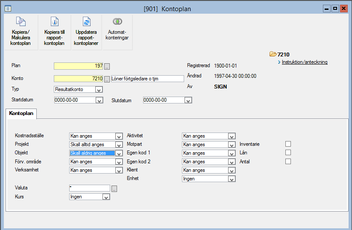
Task: Click the Ändrad timestamp 1997-04-30 00:00:00
Action: click(235, 76)
